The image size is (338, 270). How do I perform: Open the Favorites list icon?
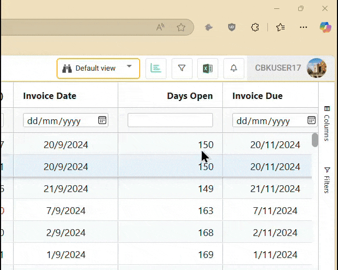tap(280, 27)
